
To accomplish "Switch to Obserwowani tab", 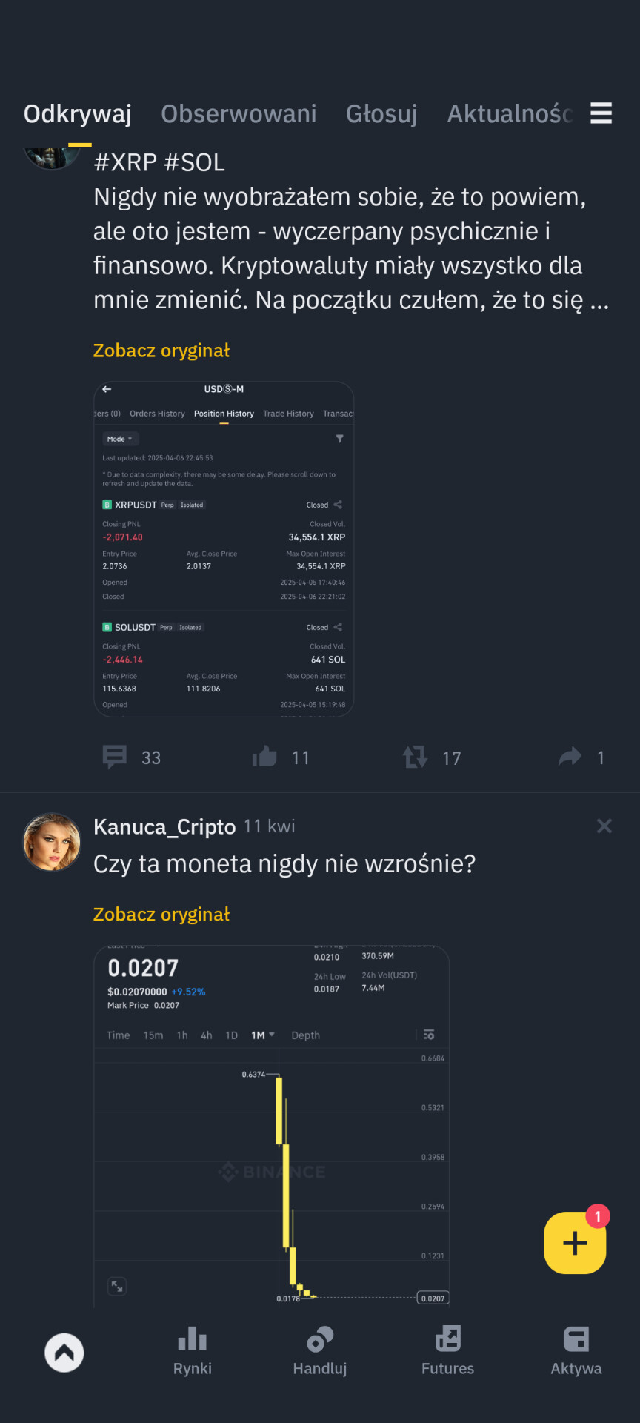I will point(239,114).
